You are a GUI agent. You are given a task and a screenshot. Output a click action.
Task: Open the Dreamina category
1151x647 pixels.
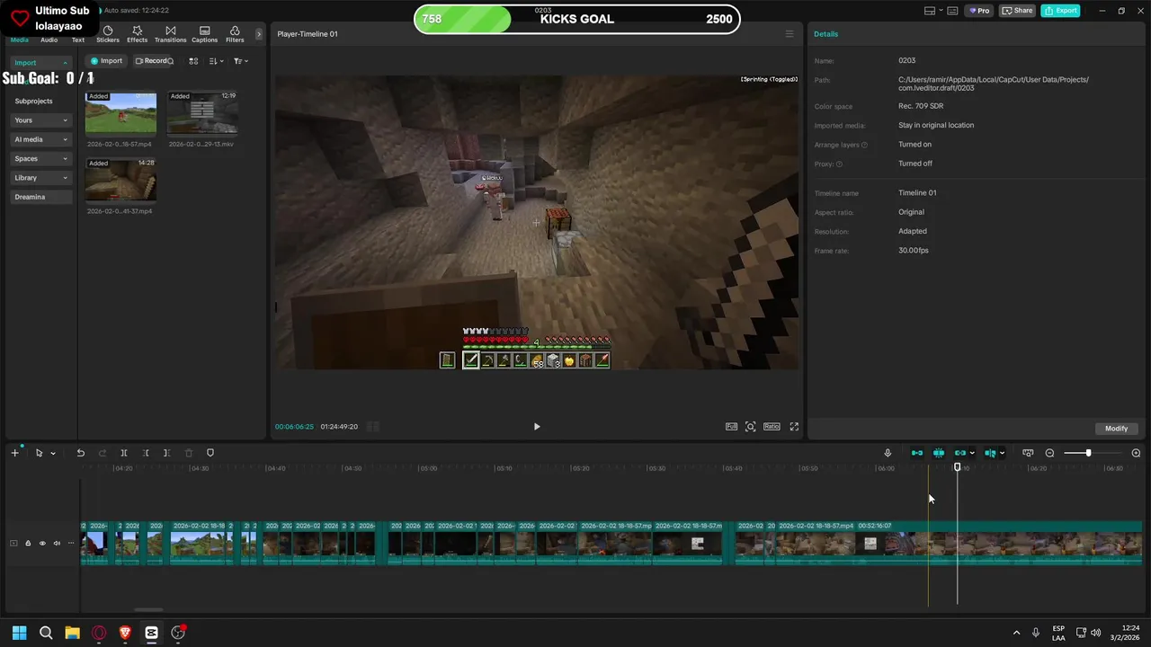click(40, 197)
